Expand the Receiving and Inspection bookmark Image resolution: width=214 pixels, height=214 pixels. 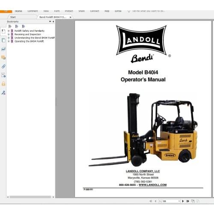click(9, 34)
